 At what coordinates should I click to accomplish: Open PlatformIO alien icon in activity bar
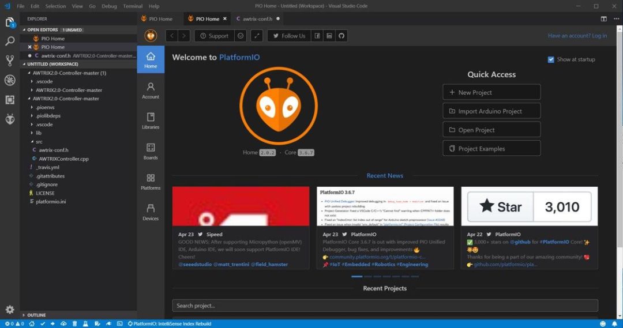click(x=10, y=119)
